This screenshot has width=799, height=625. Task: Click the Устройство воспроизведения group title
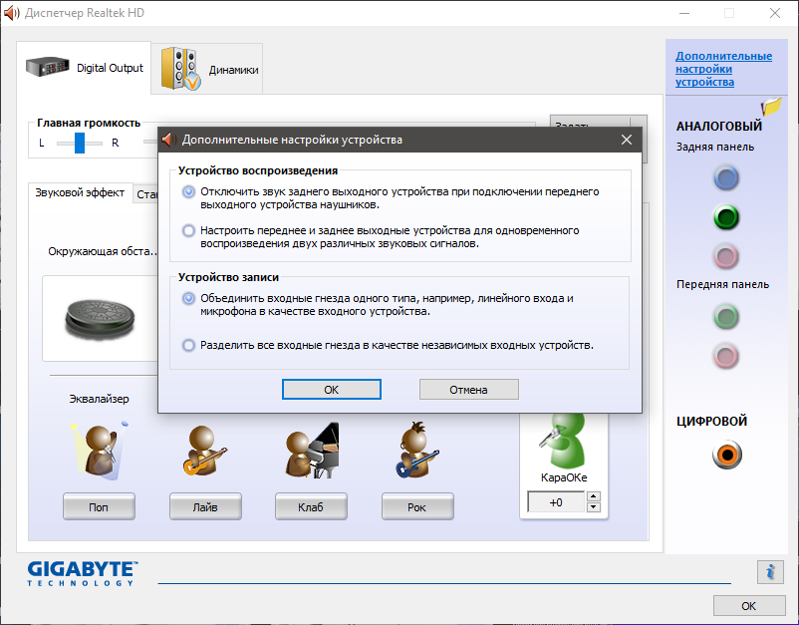258,170
